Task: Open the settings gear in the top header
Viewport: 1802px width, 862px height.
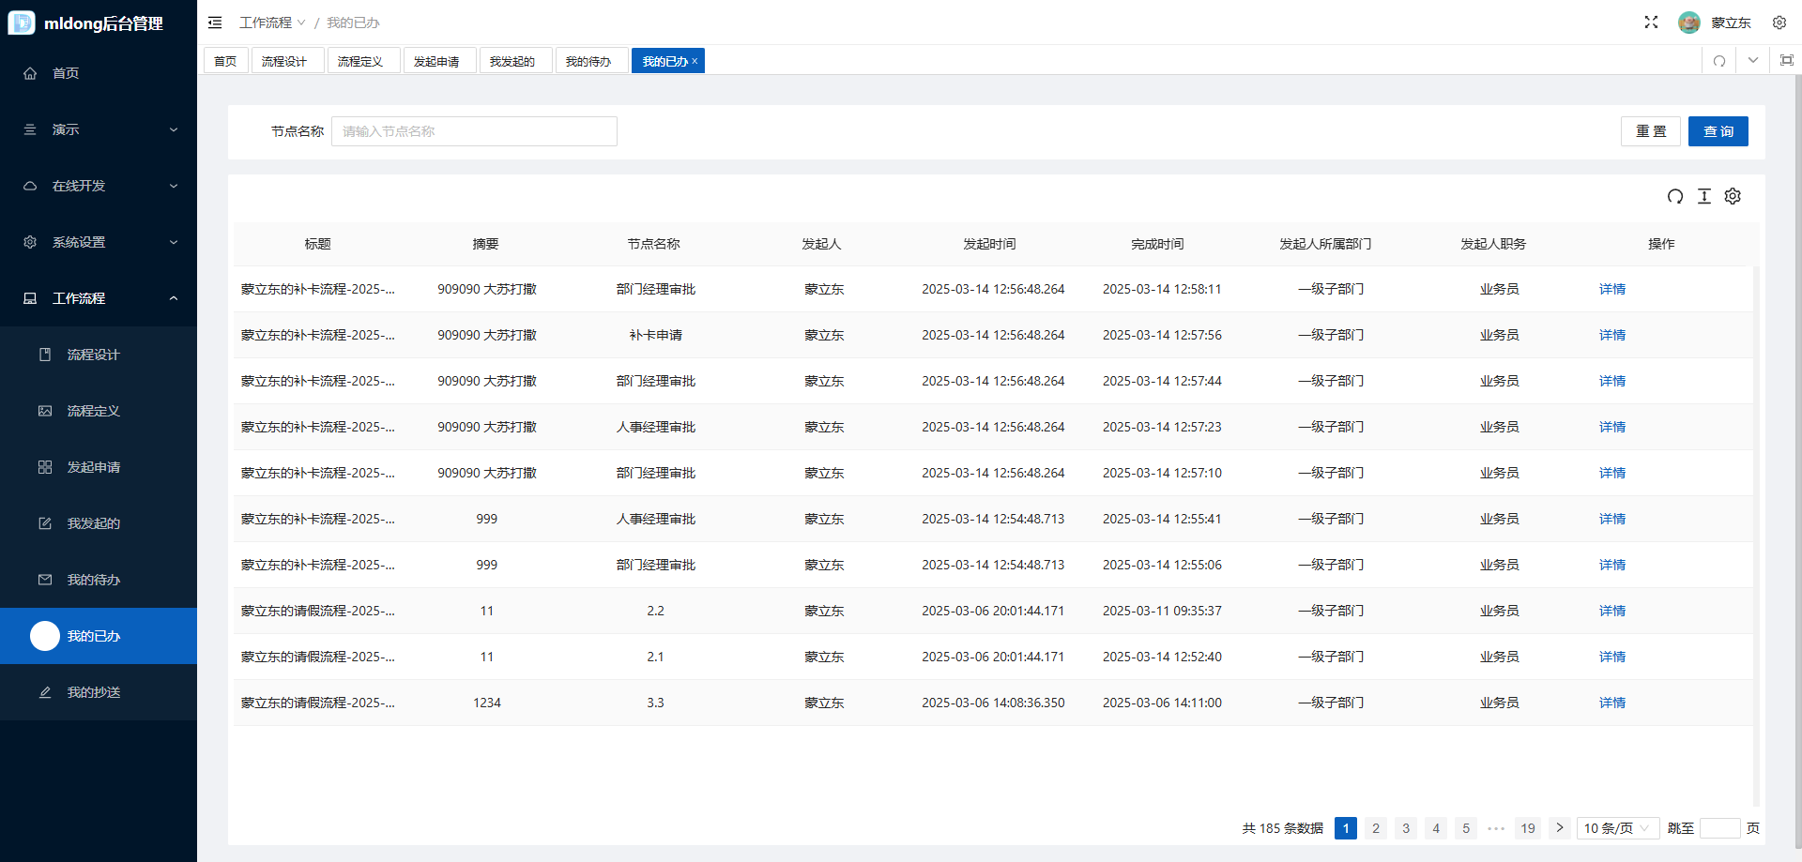Action: coord(1779,23)
